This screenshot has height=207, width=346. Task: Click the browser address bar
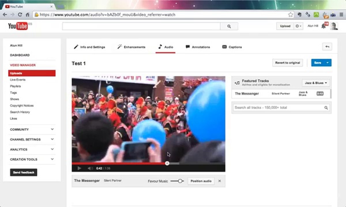pyautogui.click(x=164, y=15)
